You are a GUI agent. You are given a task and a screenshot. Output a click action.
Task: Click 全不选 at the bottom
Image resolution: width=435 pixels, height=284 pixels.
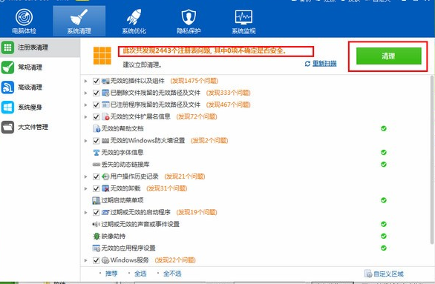click(172, 274)
